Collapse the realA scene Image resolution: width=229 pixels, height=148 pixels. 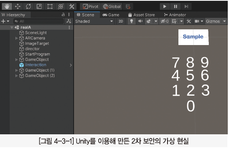tap(12, 27)
